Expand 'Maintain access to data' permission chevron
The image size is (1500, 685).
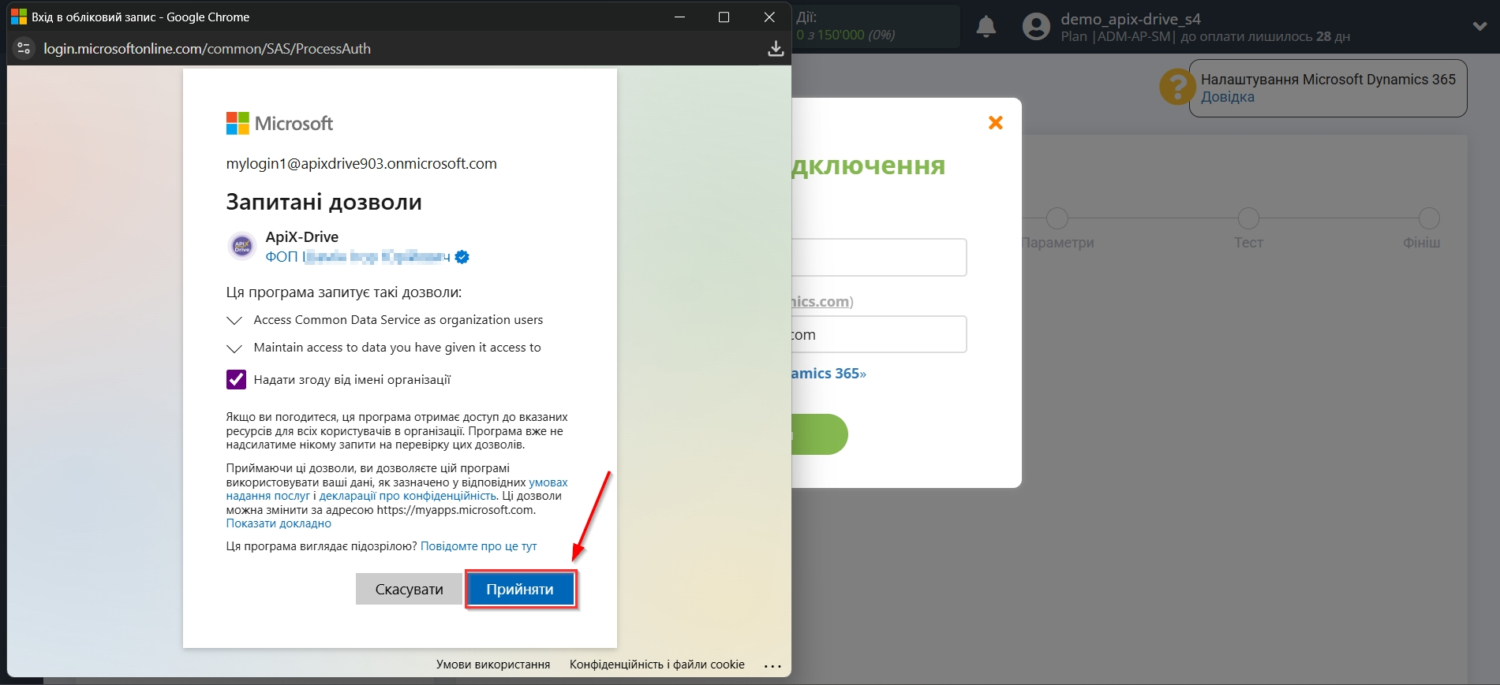coord(234,348)
